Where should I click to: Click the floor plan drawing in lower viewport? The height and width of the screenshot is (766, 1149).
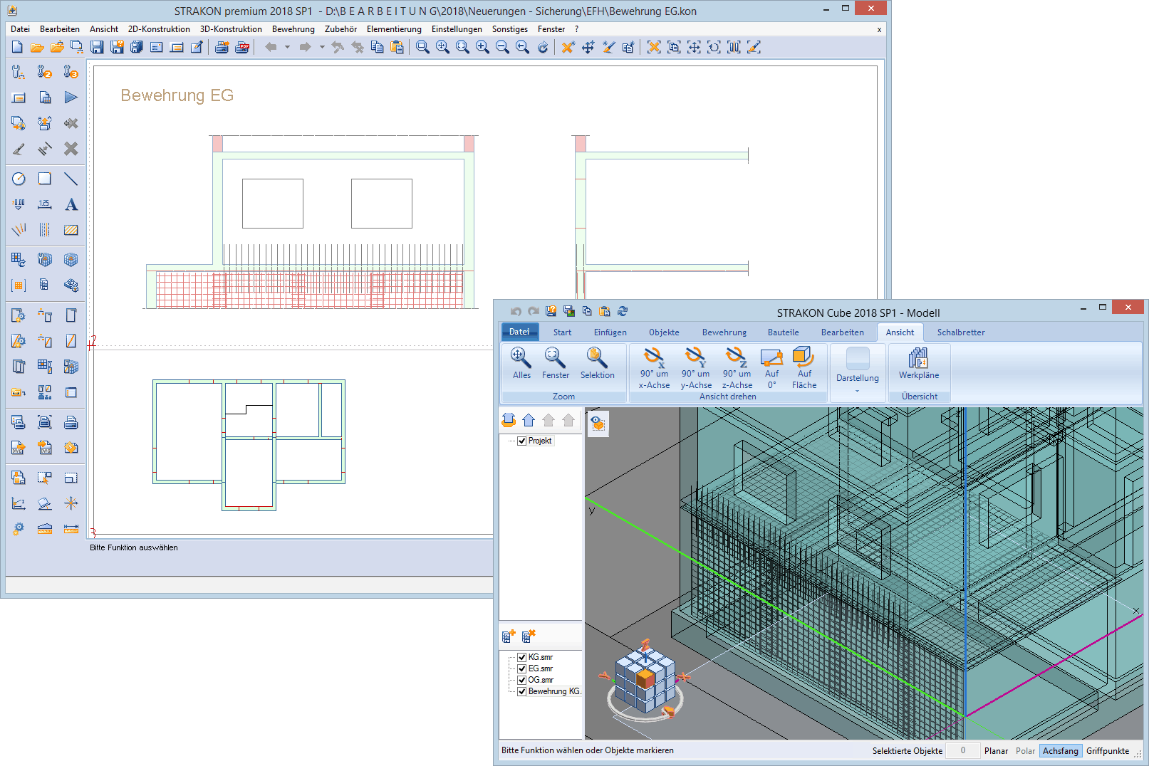(x=249, y=445)
